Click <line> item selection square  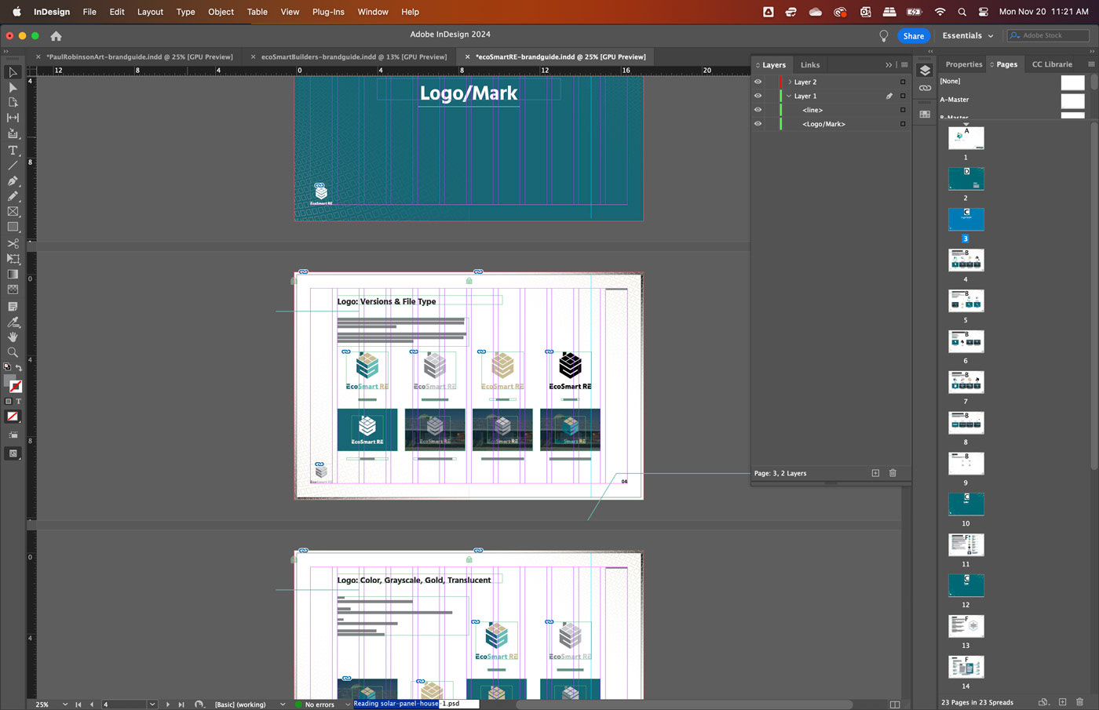click(x=903, y=110)
